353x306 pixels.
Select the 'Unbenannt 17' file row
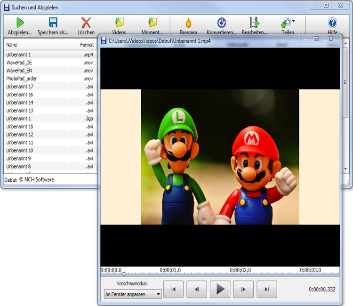coord(50,87)
